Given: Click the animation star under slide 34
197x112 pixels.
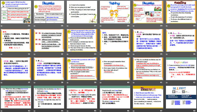Looking at the screenshot, I should [x=101, y=54].
